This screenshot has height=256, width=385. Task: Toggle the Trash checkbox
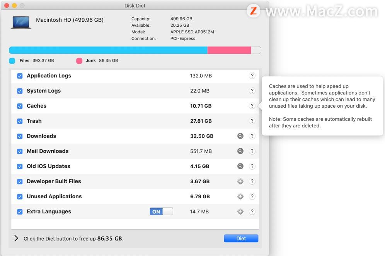20,121
